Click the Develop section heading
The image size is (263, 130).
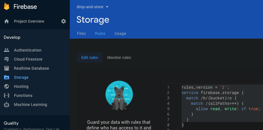12,37
